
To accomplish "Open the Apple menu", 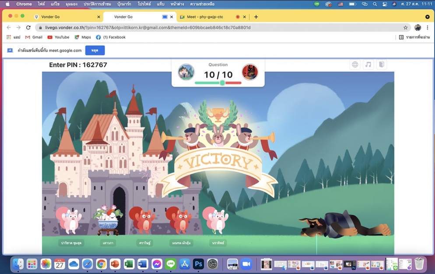I will 7,4.
